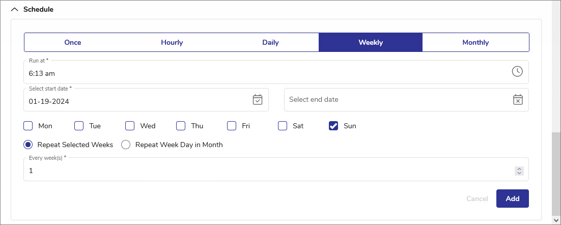Click the end date calendar clear icon
561x225 pixels.
518,100
